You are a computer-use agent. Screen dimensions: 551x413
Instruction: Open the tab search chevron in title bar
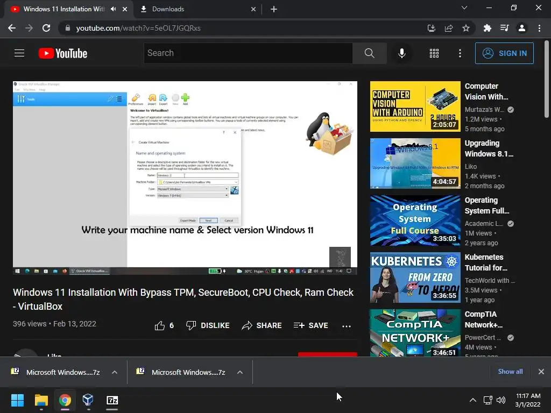tap(464, 8)
